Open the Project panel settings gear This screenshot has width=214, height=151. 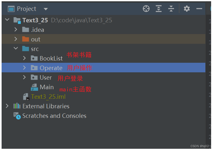[187, 9]
